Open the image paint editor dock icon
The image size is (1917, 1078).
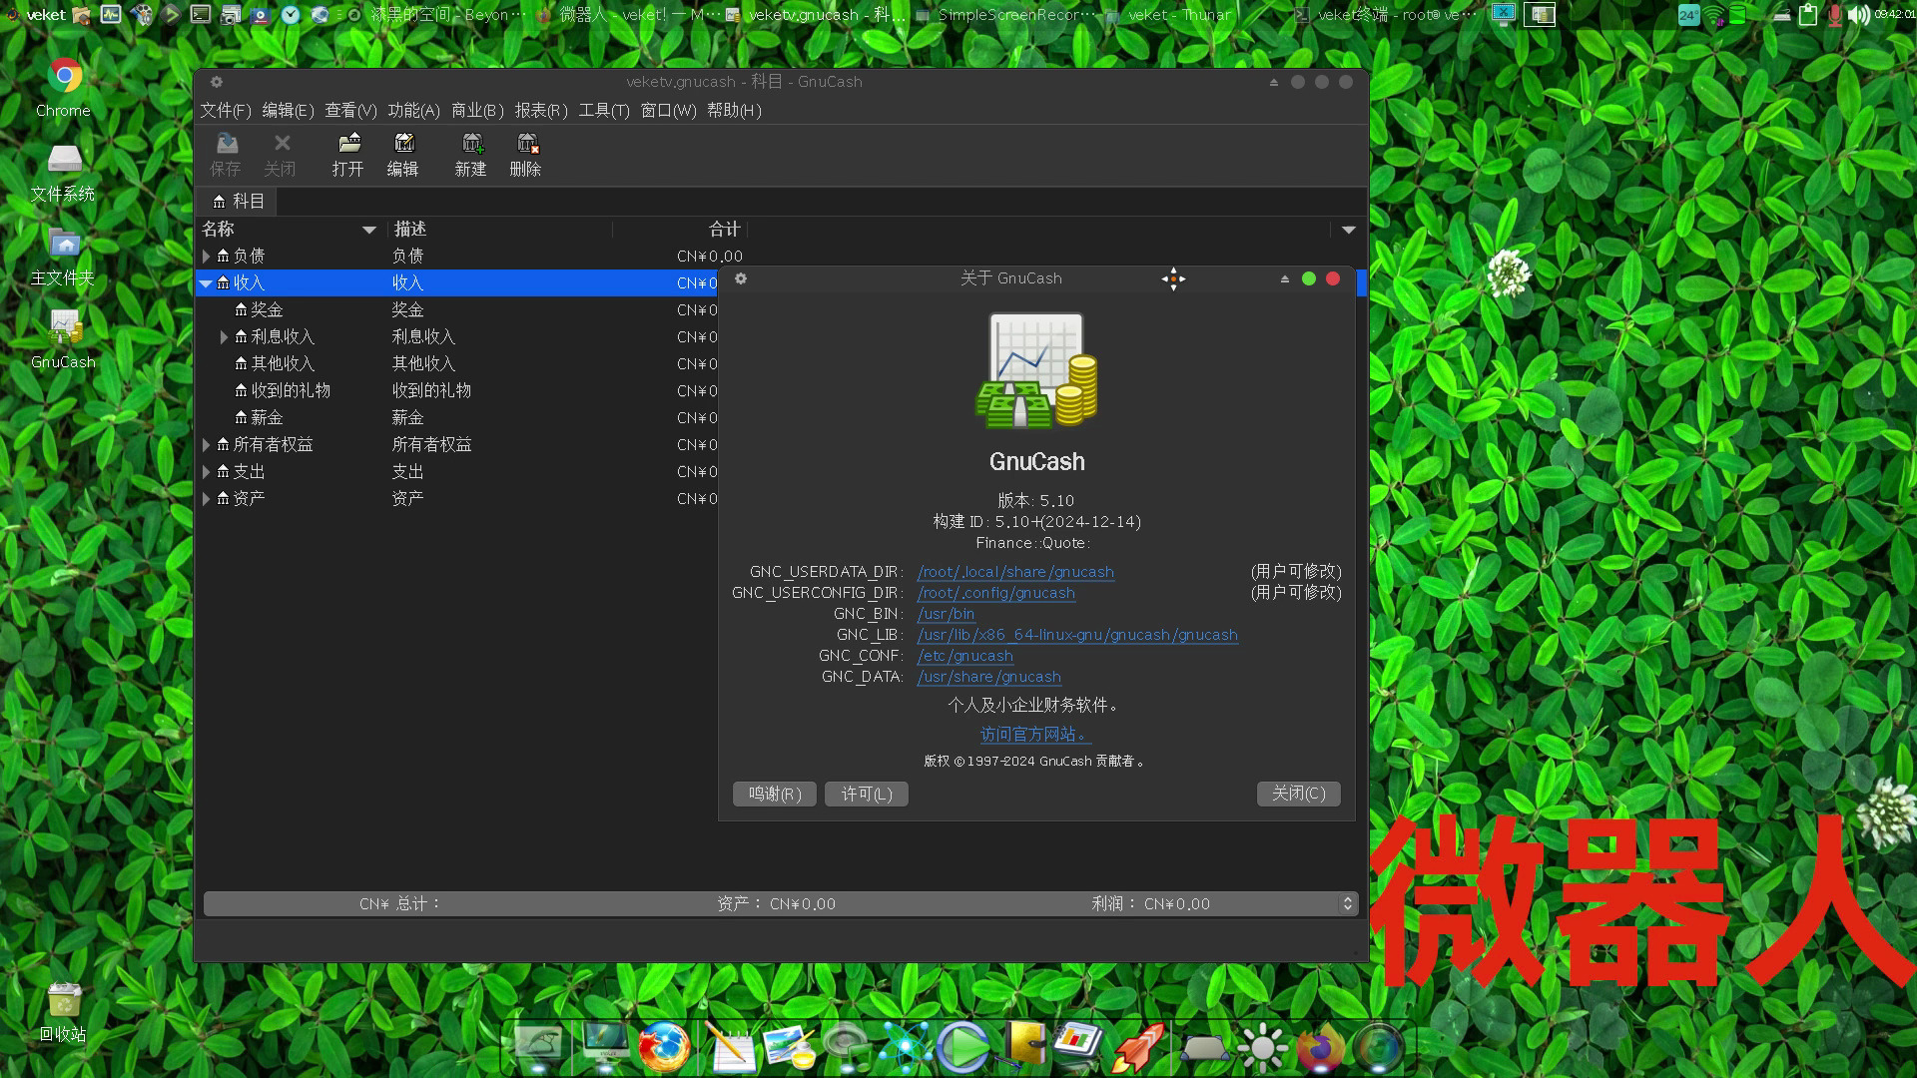pos(790,1047)
